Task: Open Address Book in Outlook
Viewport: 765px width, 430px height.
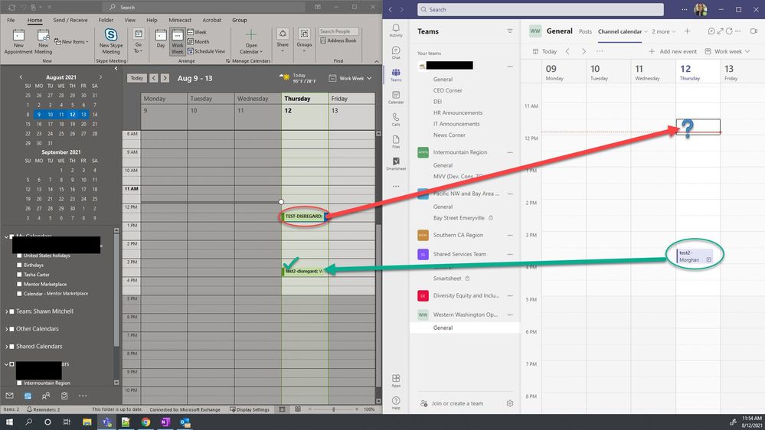Action: coord(338,41)
